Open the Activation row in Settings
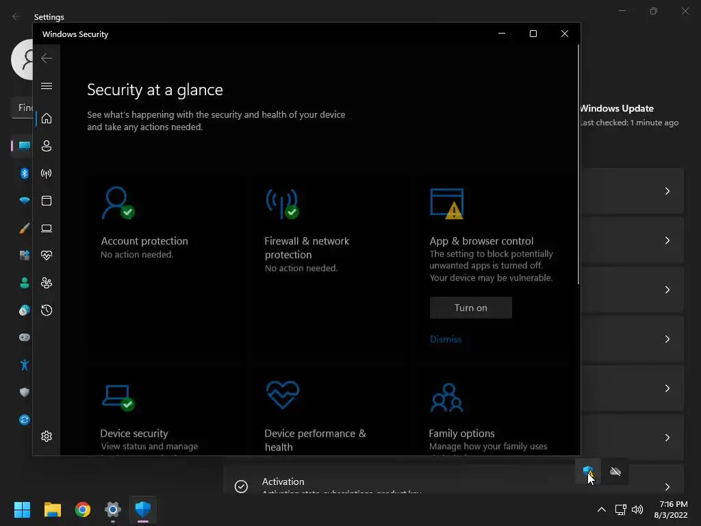This screenshot has height=526, width=701. tap(453, 479)
